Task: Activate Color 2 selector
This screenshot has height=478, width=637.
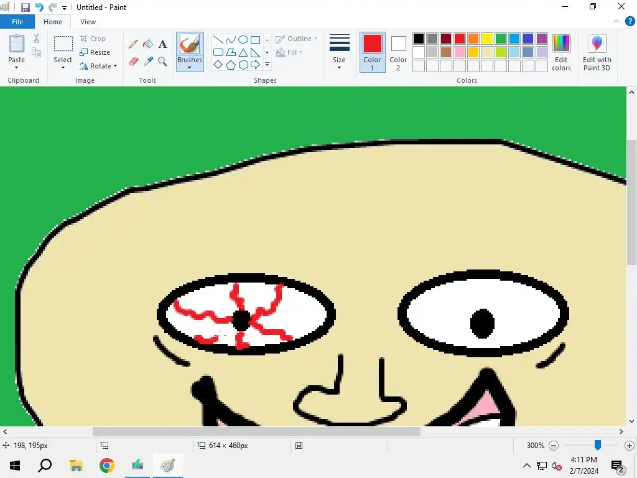Action: pyautogui.click(x=398, y=52)
